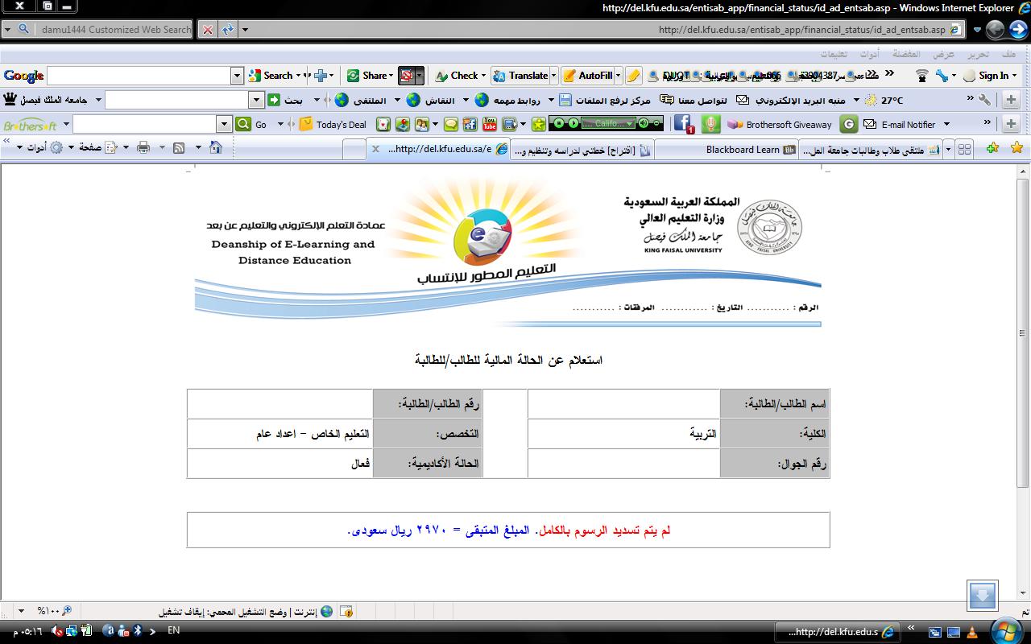Screen dimensions: 1031x644
Task: Click the blue download arrow button on page
Action: (983, 596)
